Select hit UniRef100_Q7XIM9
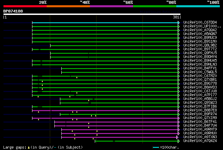The height and width of the screenshot is (150, 223). pos(200,118)
